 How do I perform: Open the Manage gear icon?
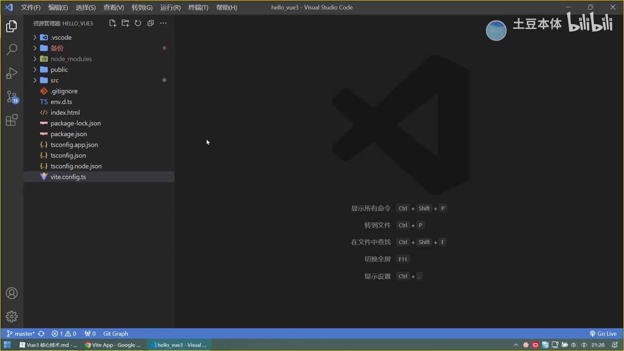pyautogui.click(x=12, y=316)
